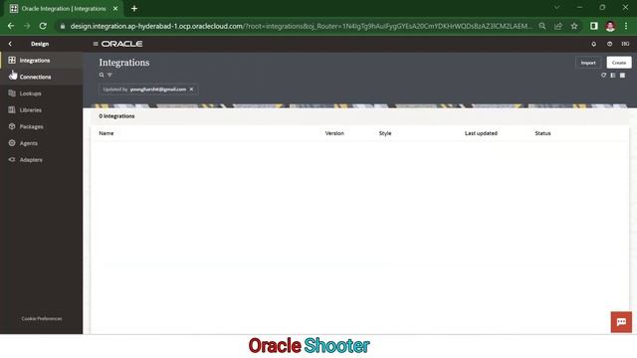Sort the table by the Version column
The width and height of the screenshot is (637, 358).
coord(334,133)
